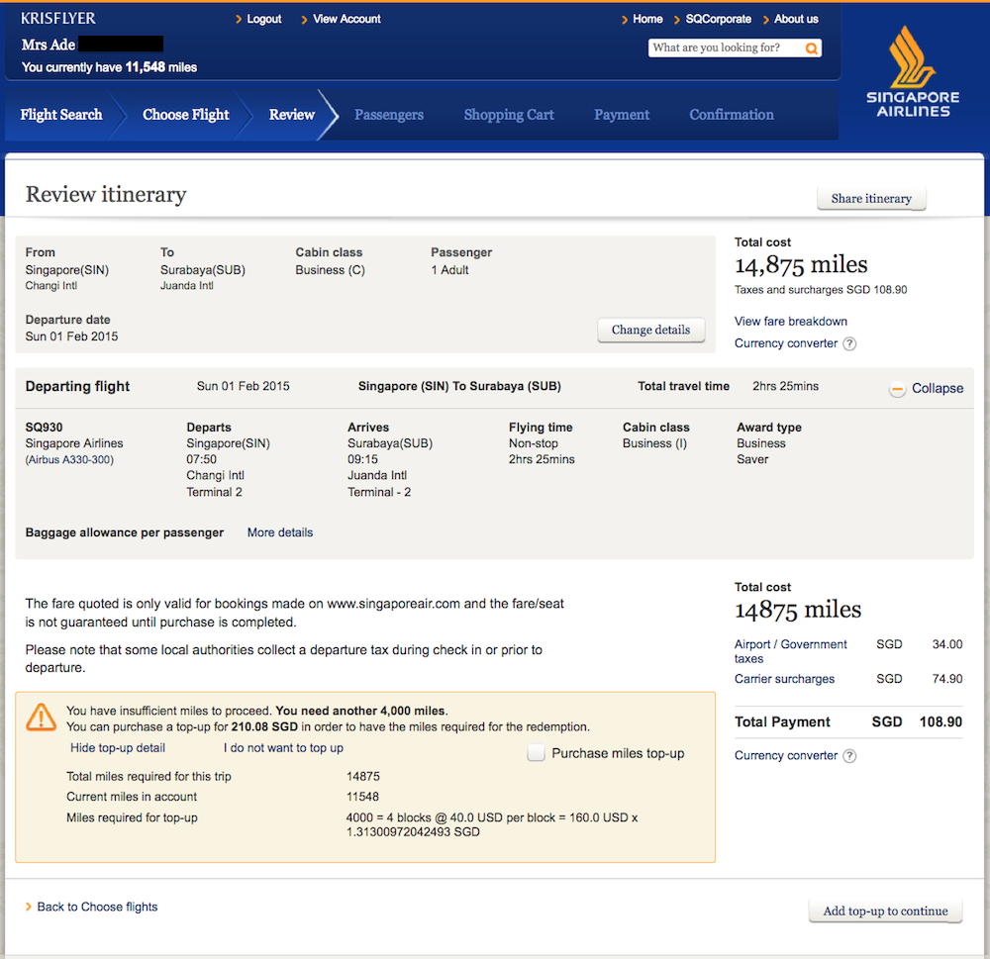Click 'You need another 4,000 miles' text

point(361,711)
